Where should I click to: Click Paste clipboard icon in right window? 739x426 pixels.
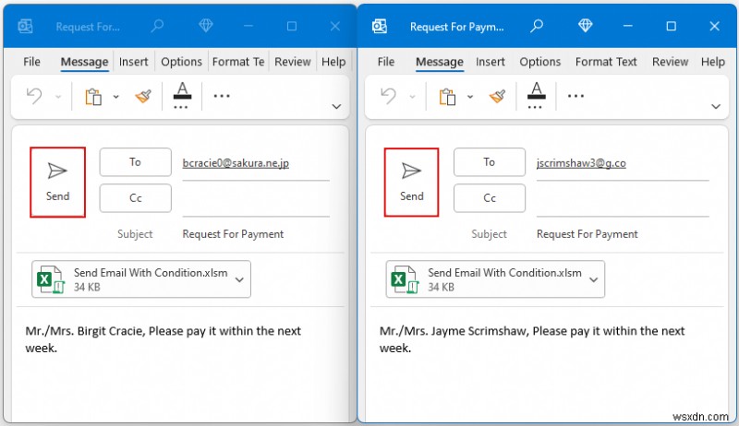448,96
